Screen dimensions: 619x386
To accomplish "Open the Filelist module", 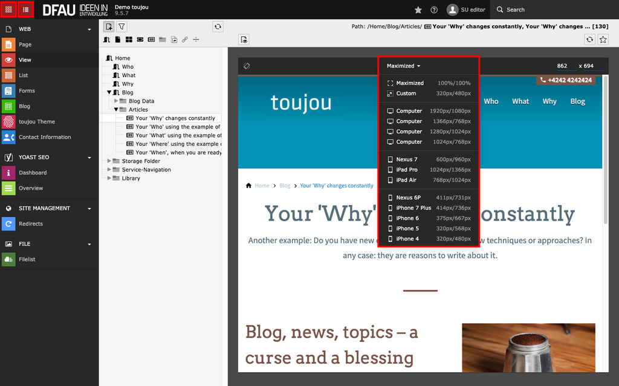I will pos(27,259).
